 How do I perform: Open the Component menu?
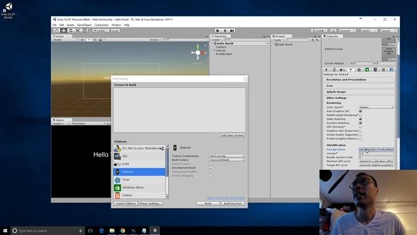(102, 25)
